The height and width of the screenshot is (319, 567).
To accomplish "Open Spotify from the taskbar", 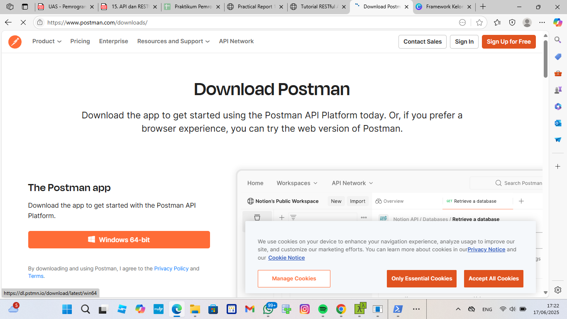I will [x=323, y=309].
